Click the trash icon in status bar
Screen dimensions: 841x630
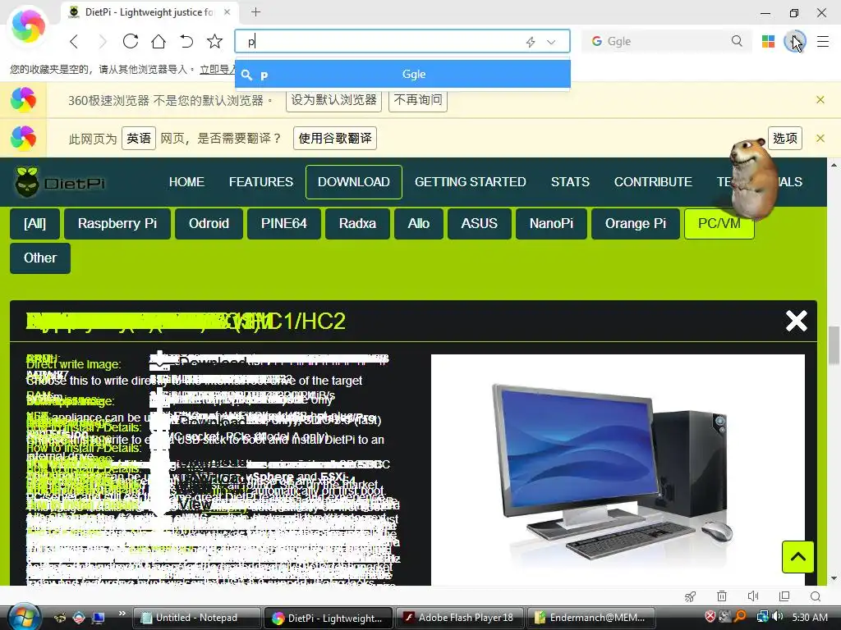[x=722, y=596]
